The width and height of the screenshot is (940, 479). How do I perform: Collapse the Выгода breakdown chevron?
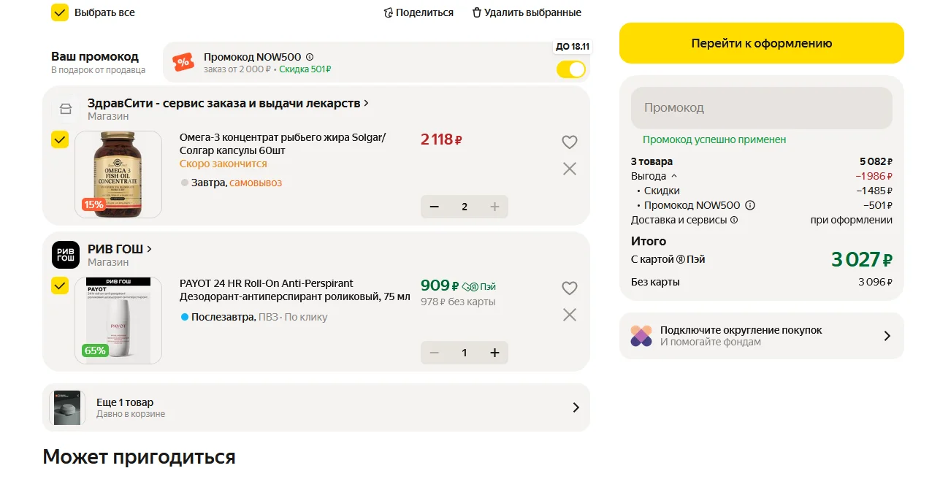point(674,176)
